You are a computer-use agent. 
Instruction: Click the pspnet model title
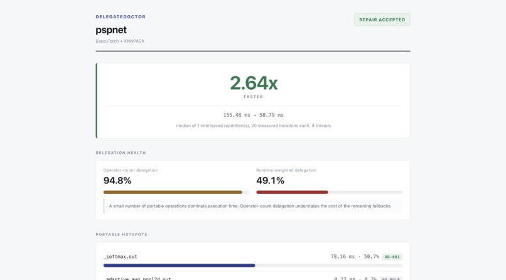pos(111,30)
